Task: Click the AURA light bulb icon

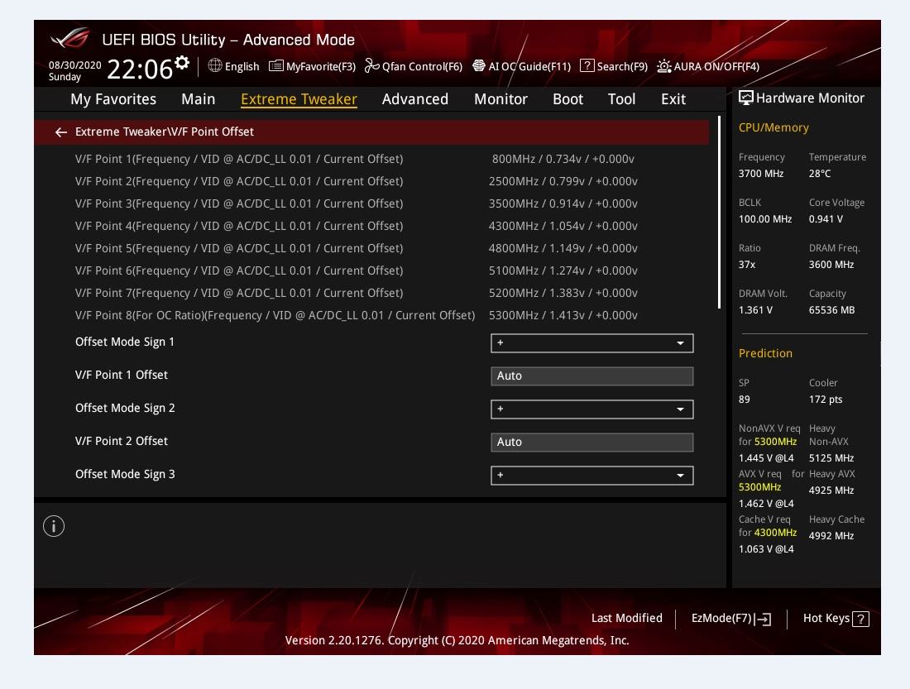Action: (664, 66)
